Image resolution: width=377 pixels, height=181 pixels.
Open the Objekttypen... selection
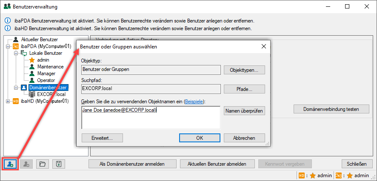point(244,70)
